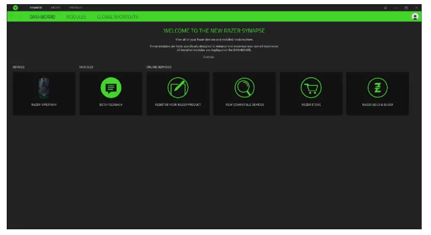Click the Welcome to the New Razer Synapse heading
This screenshot has height=235, width=431.
214,31
